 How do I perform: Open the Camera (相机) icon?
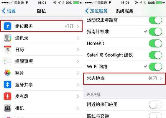point(7,108)
